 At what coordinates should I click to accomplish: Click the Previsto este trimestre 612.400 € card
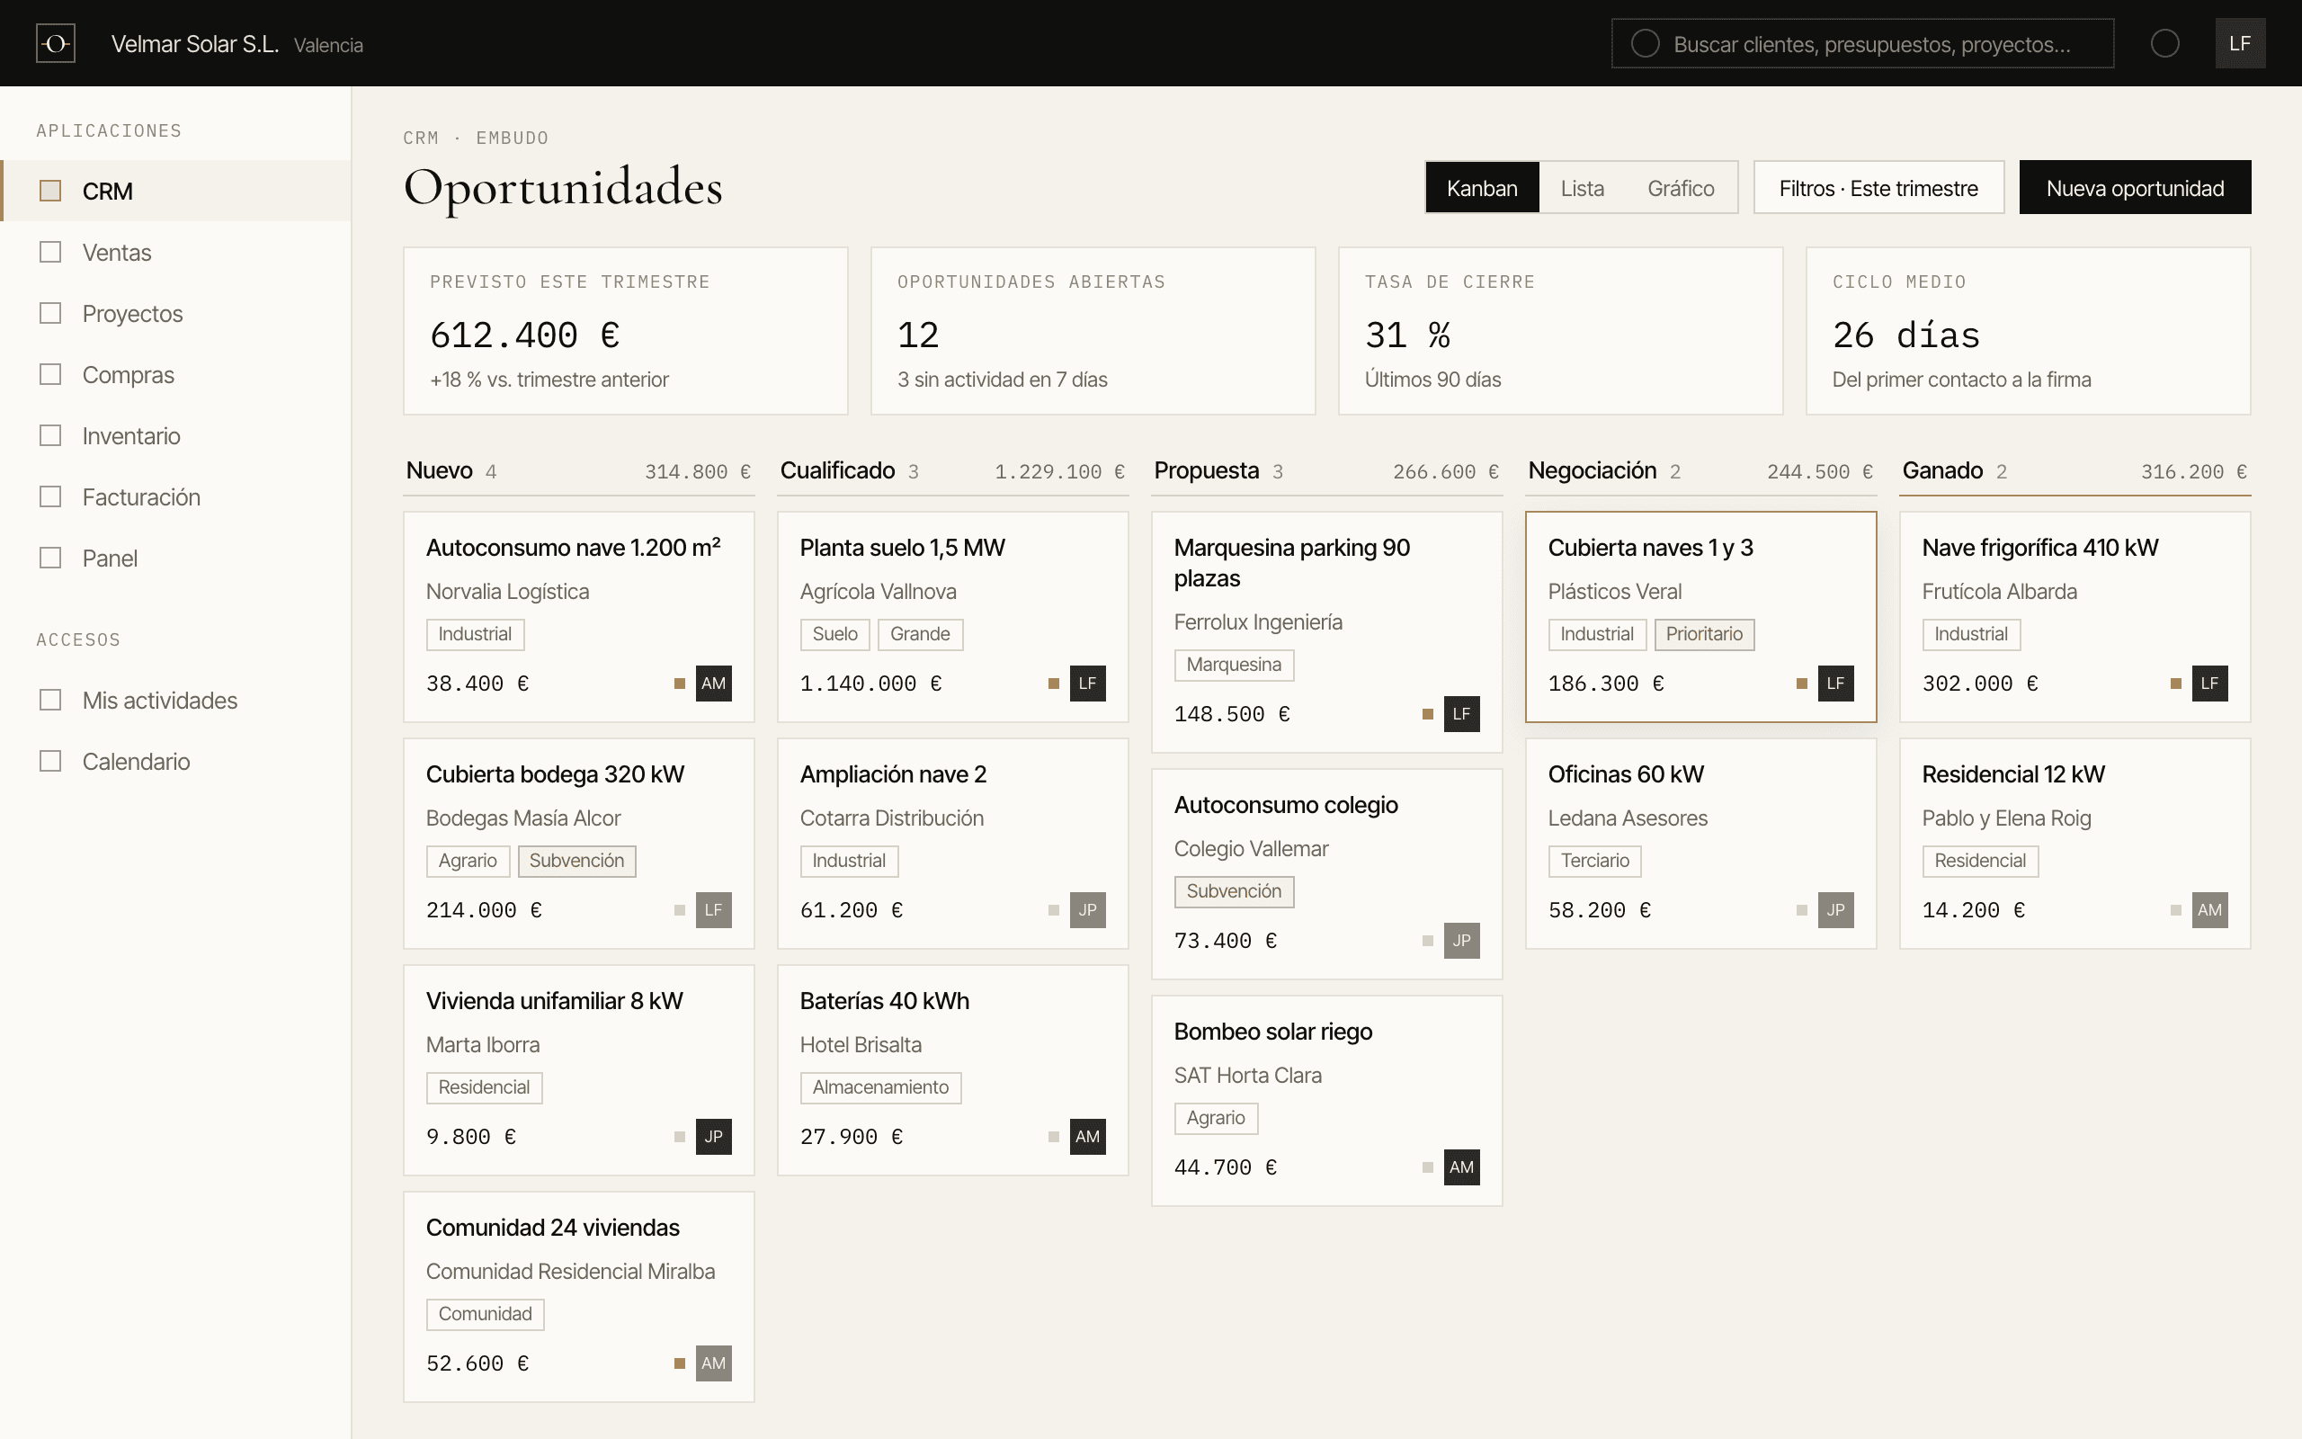tap(625, 331)
